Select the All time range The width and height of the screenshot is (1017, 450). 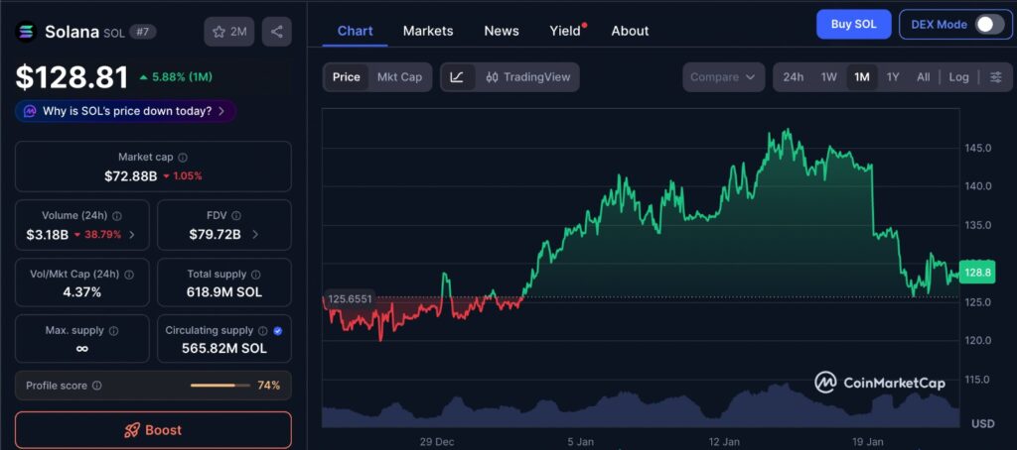924,77
